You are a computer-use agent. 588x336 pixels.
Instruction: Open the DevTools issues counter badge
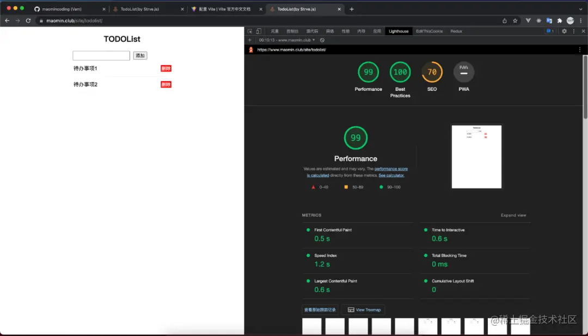[550, 31]
